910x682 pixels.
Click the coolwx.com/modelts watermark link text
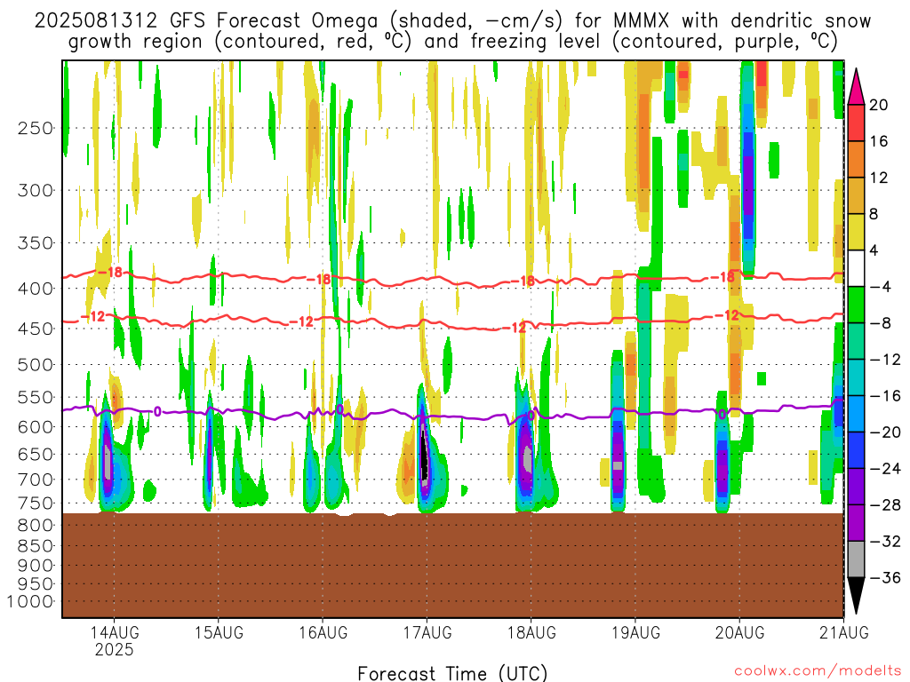coord(818,671)
